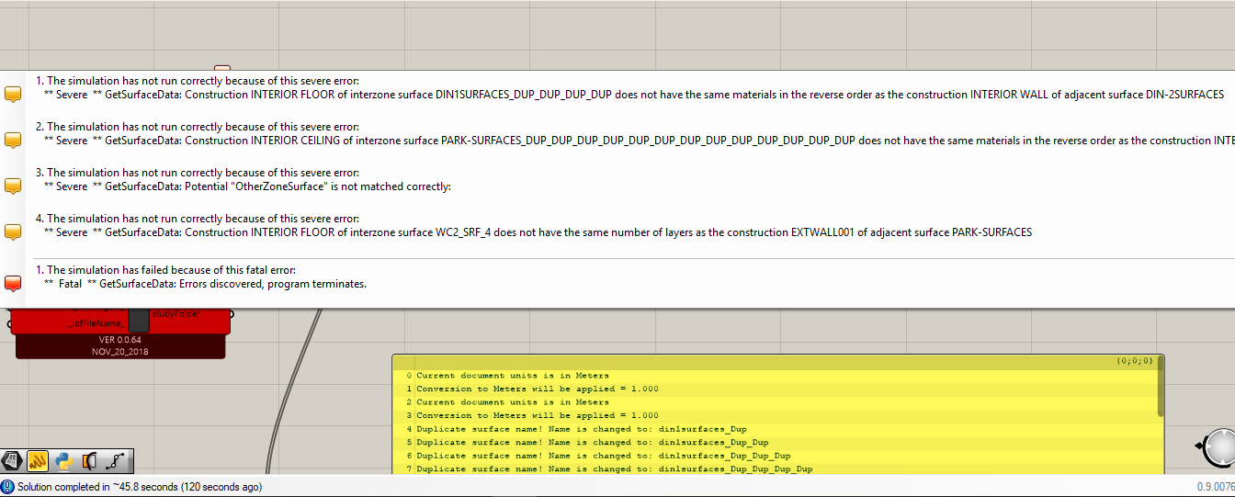Select the DIN1SURFACES_DUP_DUP_DUP_DUP severe error line

(634, 95)
